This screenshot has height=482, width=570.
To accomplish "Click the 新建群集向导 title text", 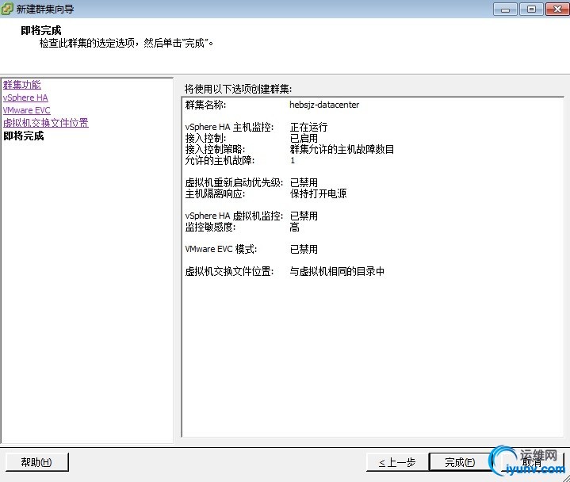I will pos(45,9).
